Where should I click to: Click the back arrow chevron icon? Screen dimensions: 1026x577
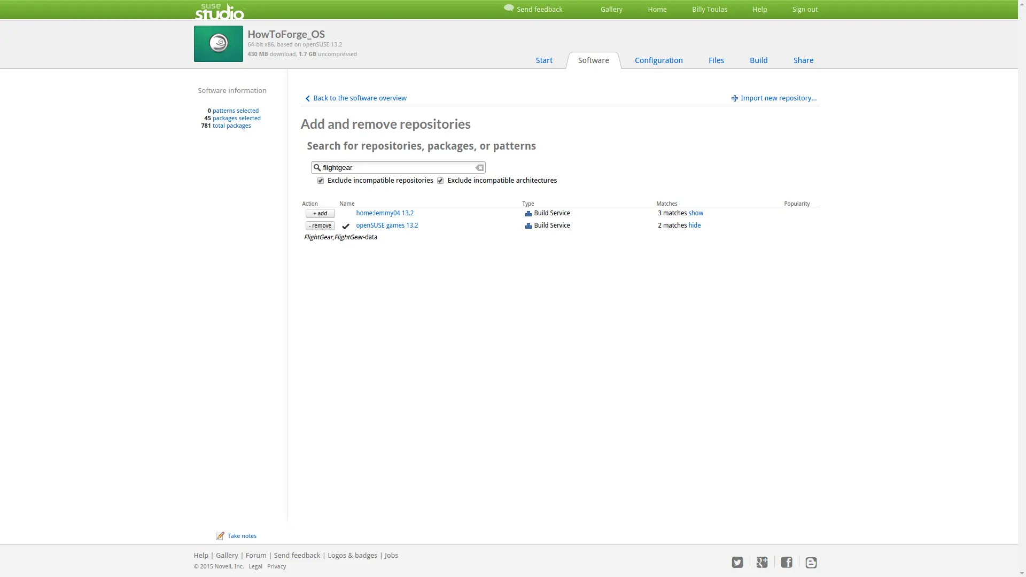[x=307, y=98]
